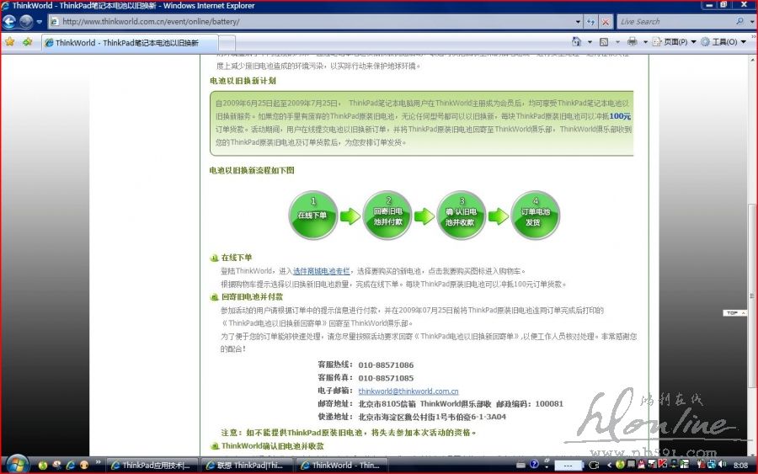The image size is (758, 474).
Task: Click the Print icon in toolbar
Action: click(632, 42)
